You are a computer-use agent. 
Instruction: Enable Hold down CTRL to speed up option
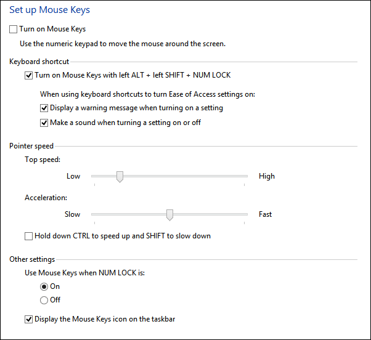click(28, 236)
